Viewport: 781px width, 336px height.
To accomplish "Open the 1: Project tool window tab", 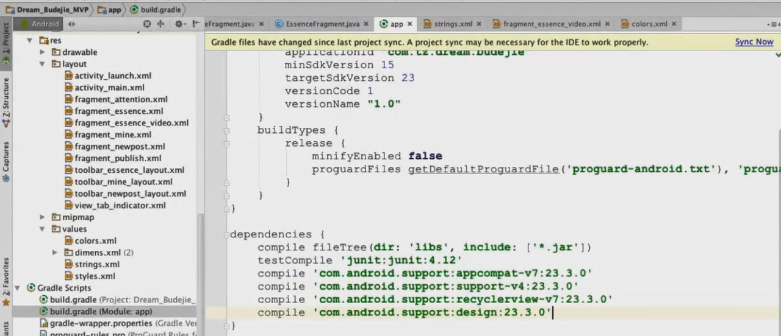I will pos(6,44).
